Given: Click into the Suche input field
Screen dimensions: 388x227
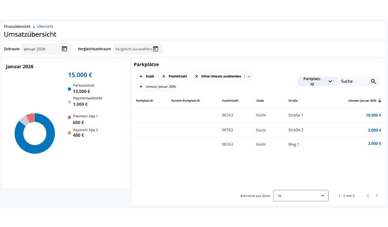Looking at the screenshot, I should point(352,81).
